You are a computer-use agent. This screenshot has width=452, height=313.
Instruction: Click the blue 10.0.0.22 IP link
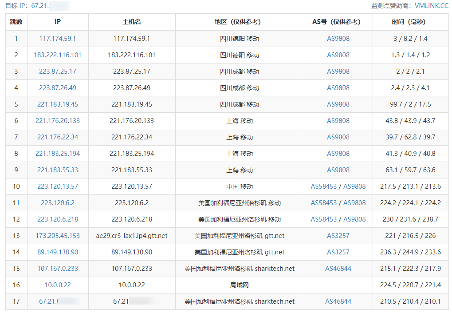pyautogui.click(x=58, y=285)
